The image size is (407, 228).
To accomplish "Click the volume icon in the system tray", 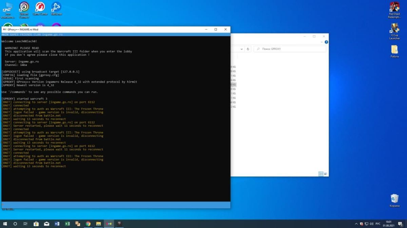I will click(x=372, y=224).
